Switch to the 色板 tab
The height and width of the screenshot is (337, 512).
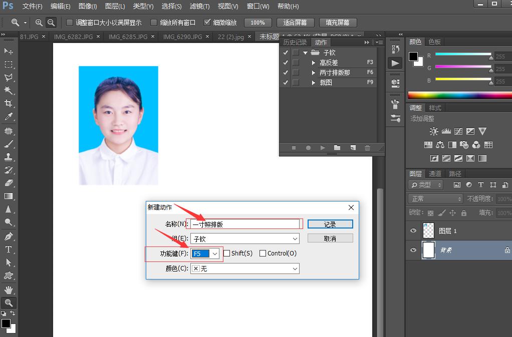[x=434, y=42]
